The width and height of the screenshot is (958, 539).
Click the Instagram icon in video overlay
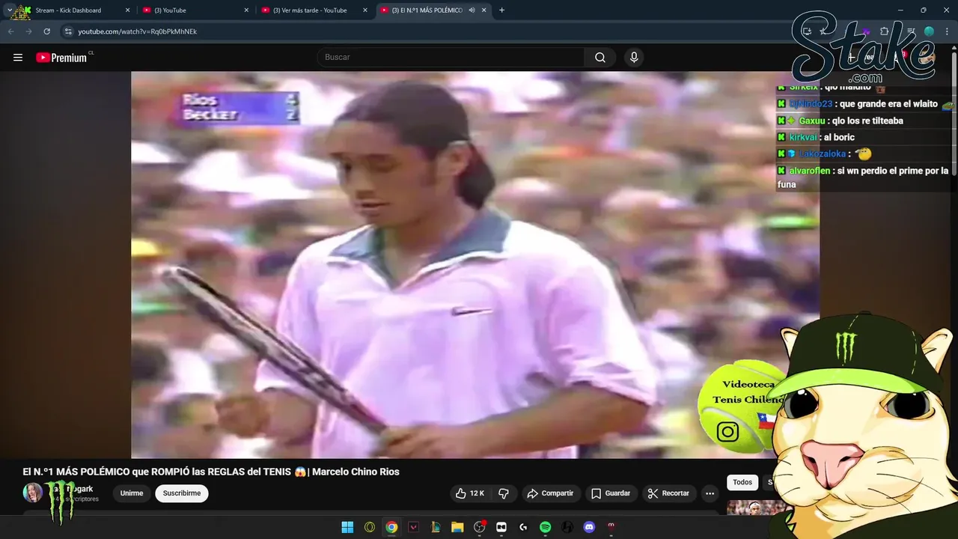[727, 432]
